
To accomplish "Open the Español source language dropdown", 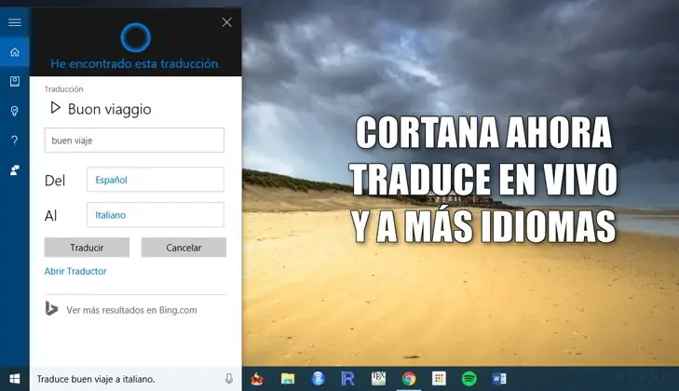I will 156,180.
